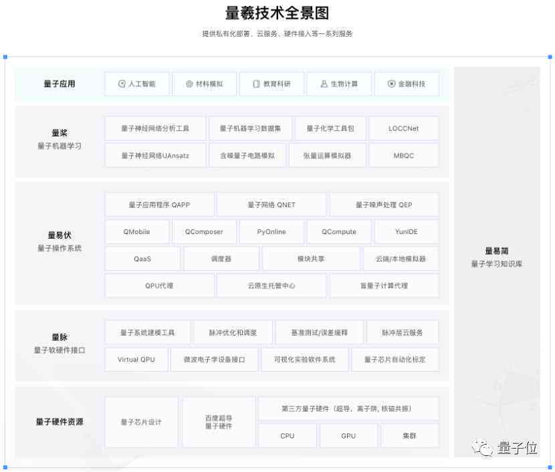
Task: Open the 量易简 量子学习知识库 panel
Action: (x=497, y=262)
